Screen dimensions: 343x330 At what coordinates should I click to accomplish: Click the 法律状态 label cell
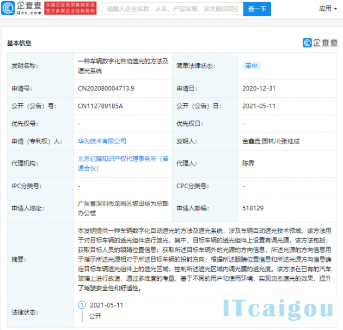[40, 312]
